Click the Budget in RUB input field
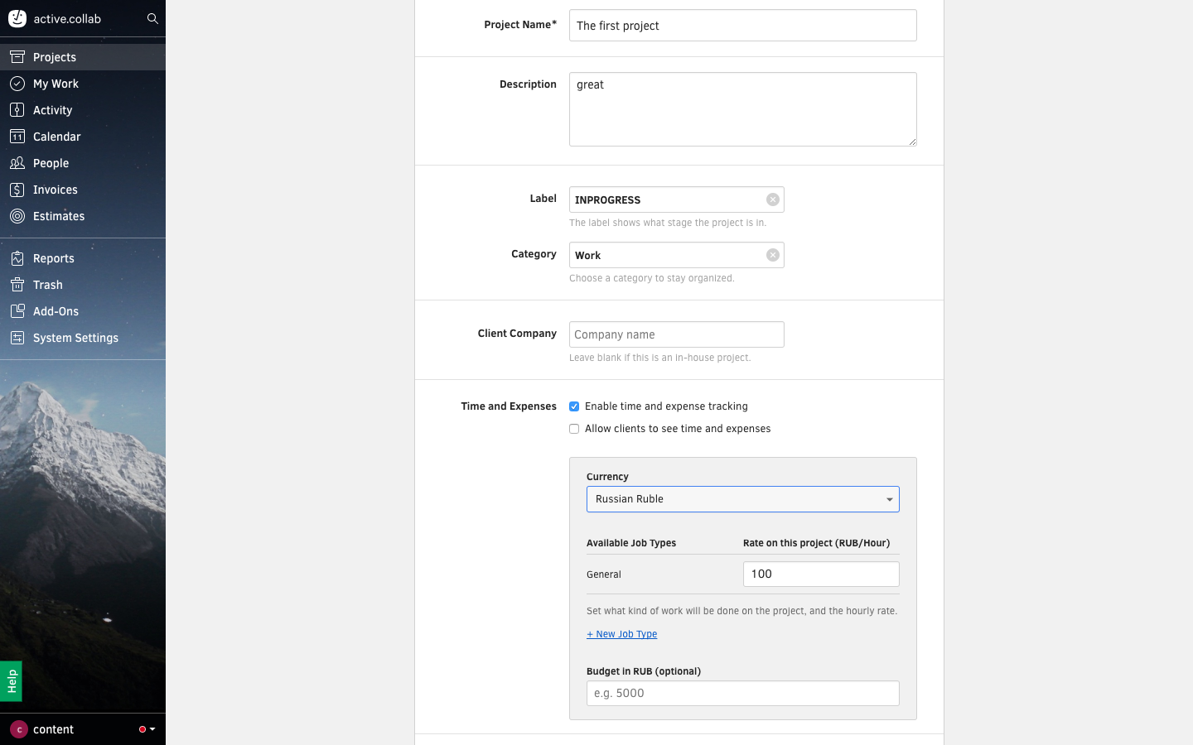 (x=742, y=694)
